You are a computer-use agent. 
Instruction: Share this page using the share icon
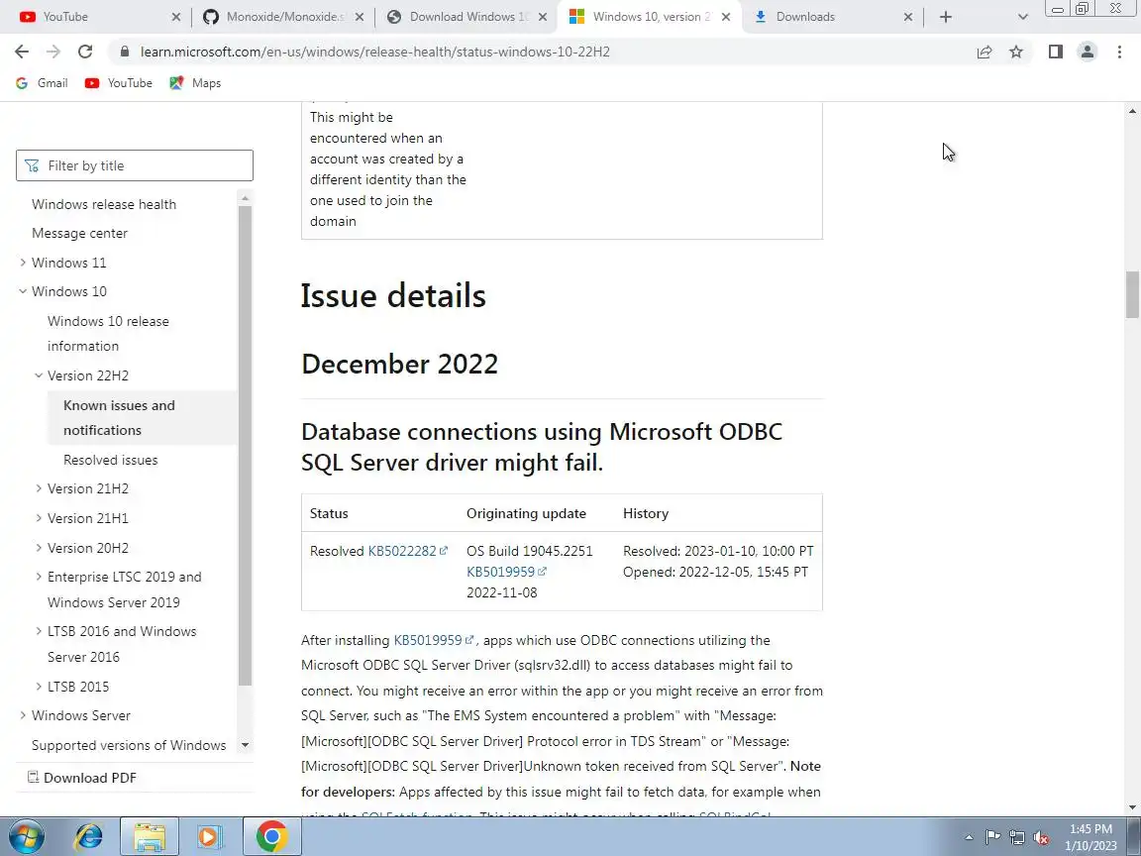pos(985,52)
